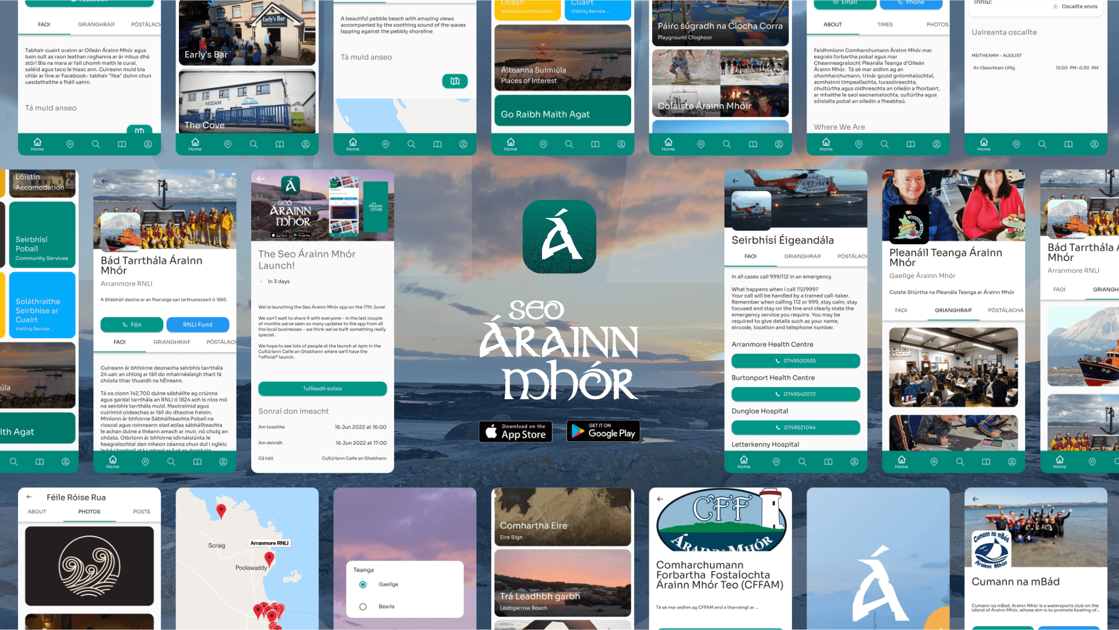Open Páirc súgradh na Clocha Corra card
This screenshot has height=630, width=1119.
point(720,23)
